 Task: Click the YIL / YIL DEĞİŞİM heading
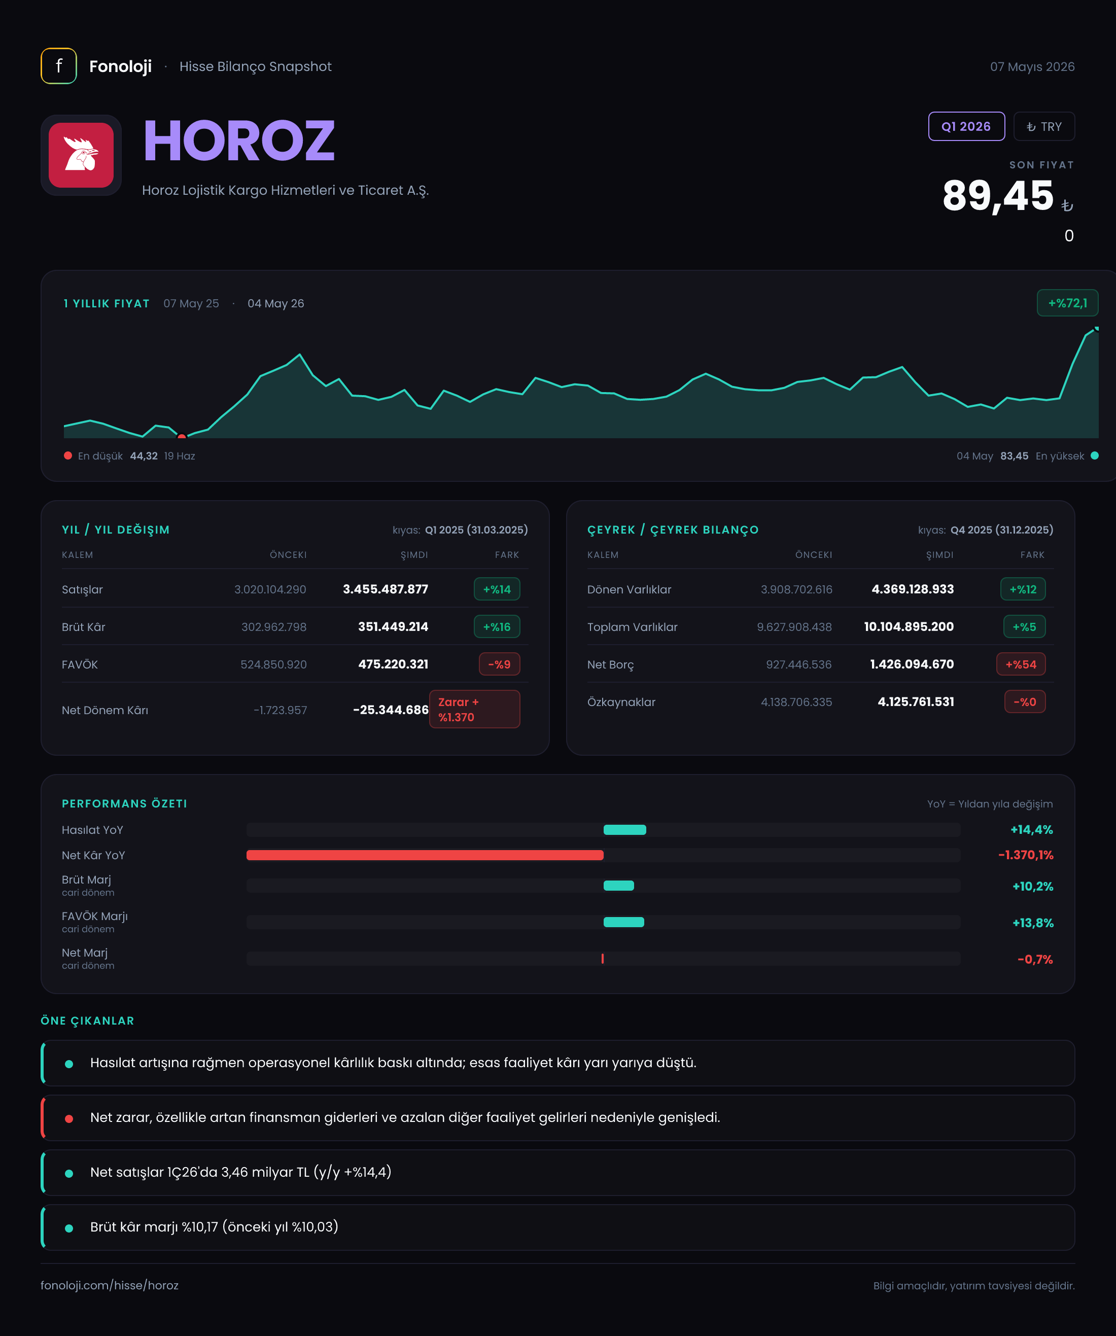tap(116, 530)
